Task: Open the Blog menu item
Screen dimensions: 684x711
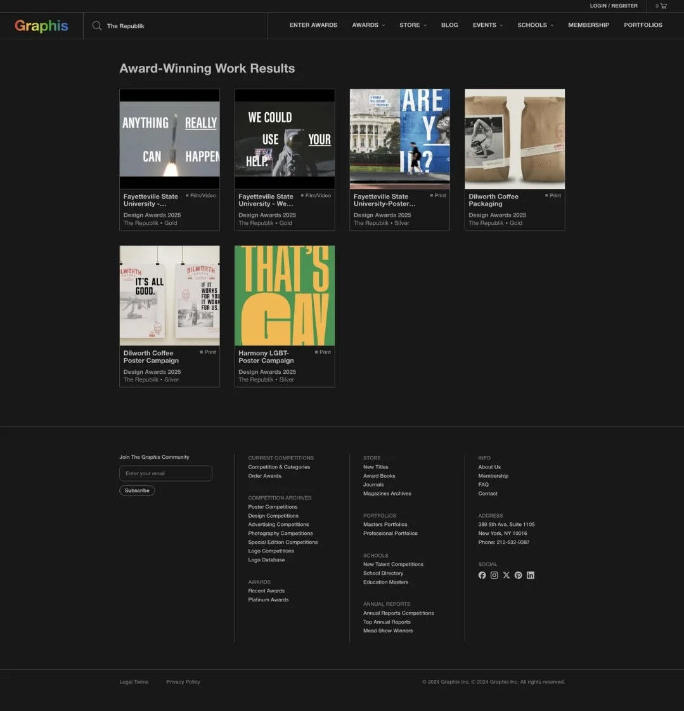Action: click(x=449, y=25)
